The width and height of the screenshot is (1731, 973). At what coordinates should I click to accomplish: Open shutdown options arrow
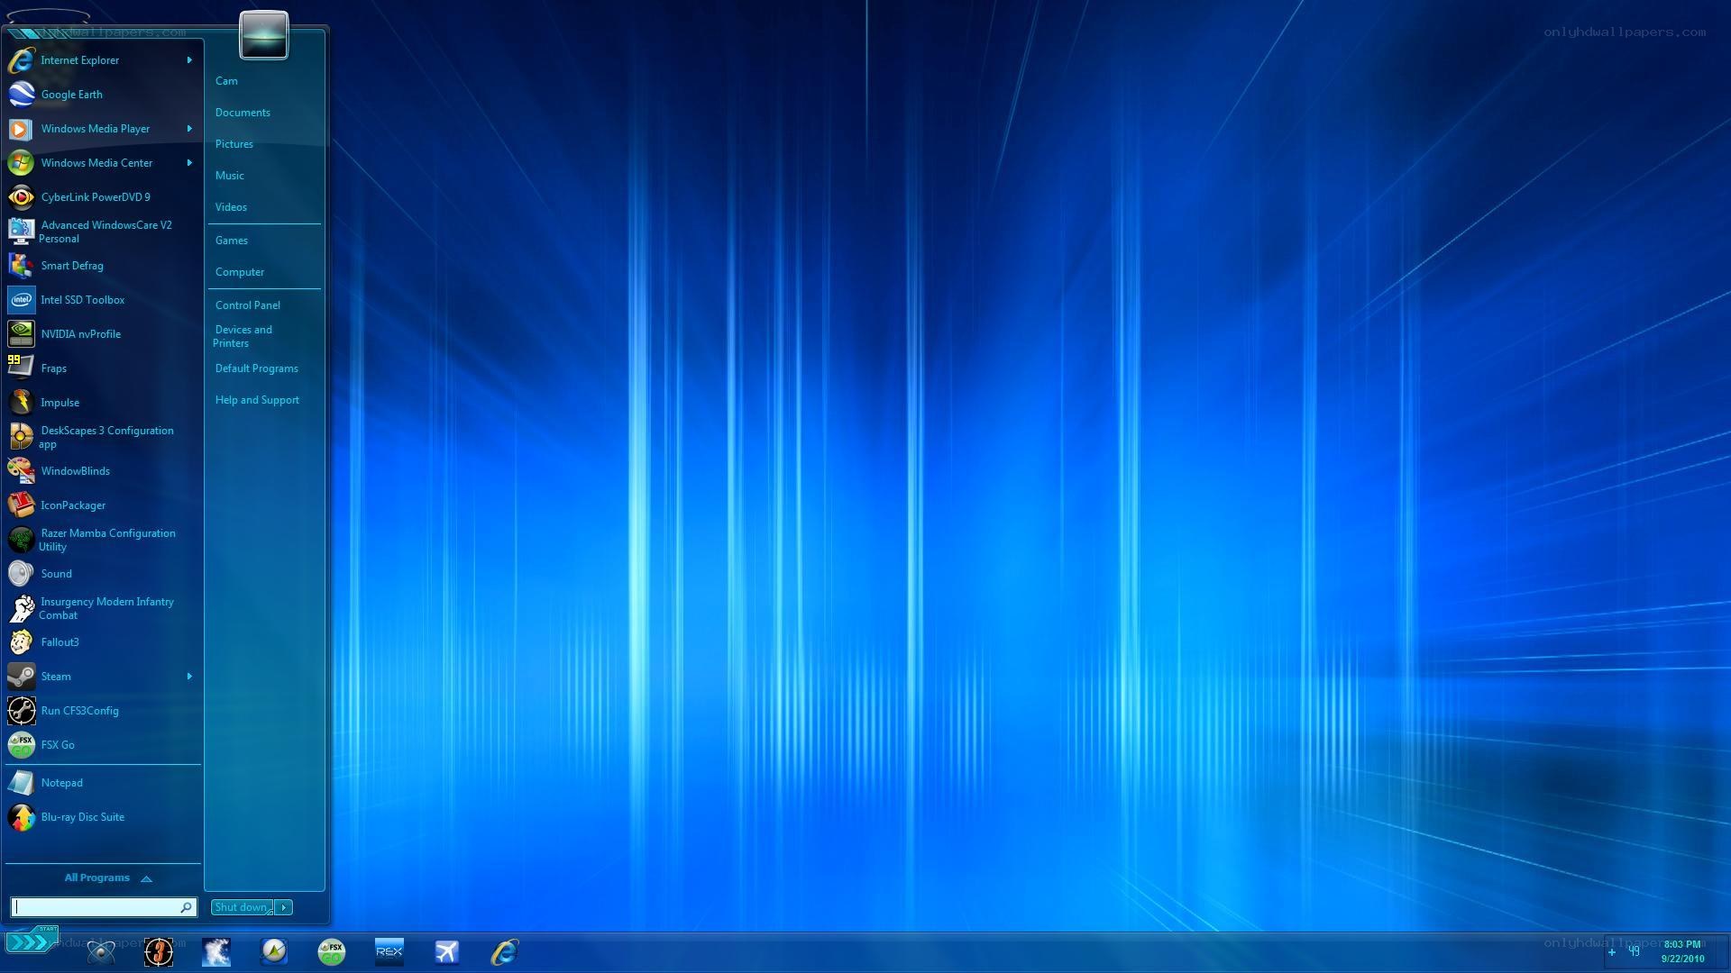(x=284, y=907)
